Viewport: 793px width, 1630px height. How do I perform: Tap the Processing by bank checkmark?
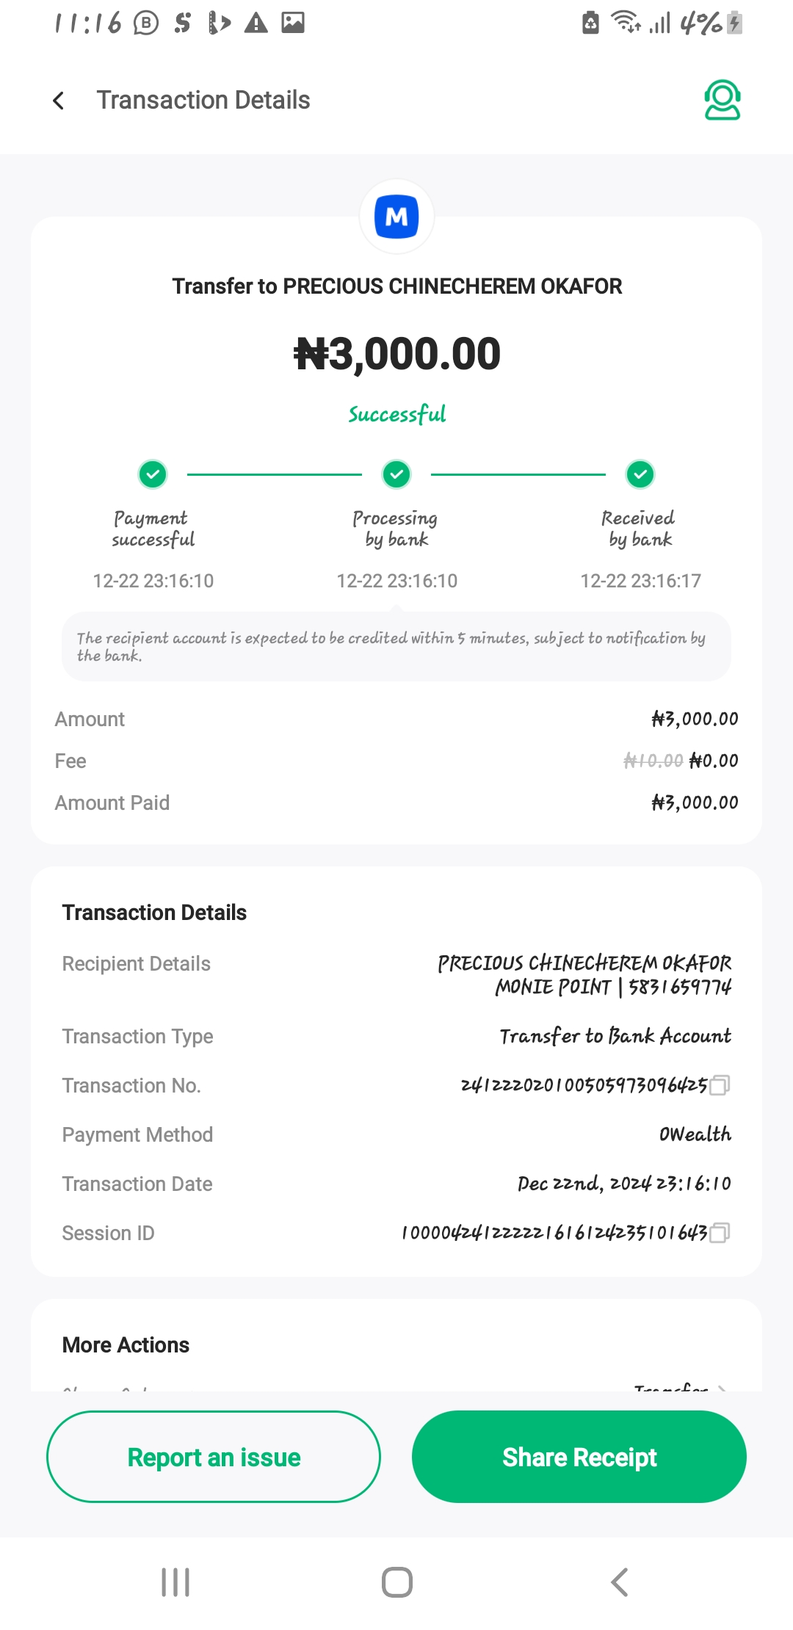[396, 474]
